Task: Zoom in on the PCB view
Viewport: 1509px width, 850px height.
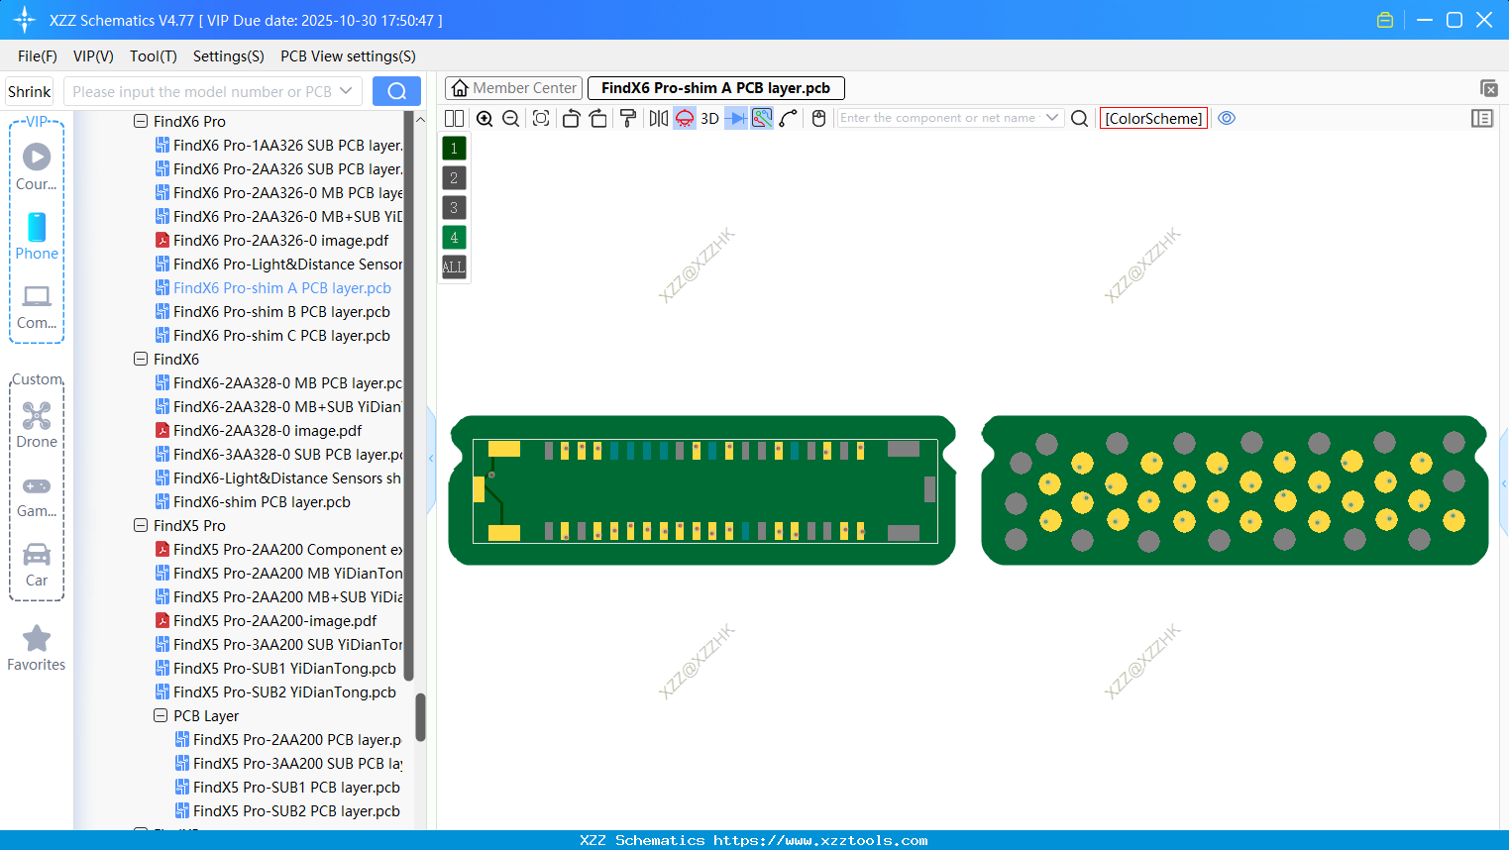Action: tap(485, 118)
